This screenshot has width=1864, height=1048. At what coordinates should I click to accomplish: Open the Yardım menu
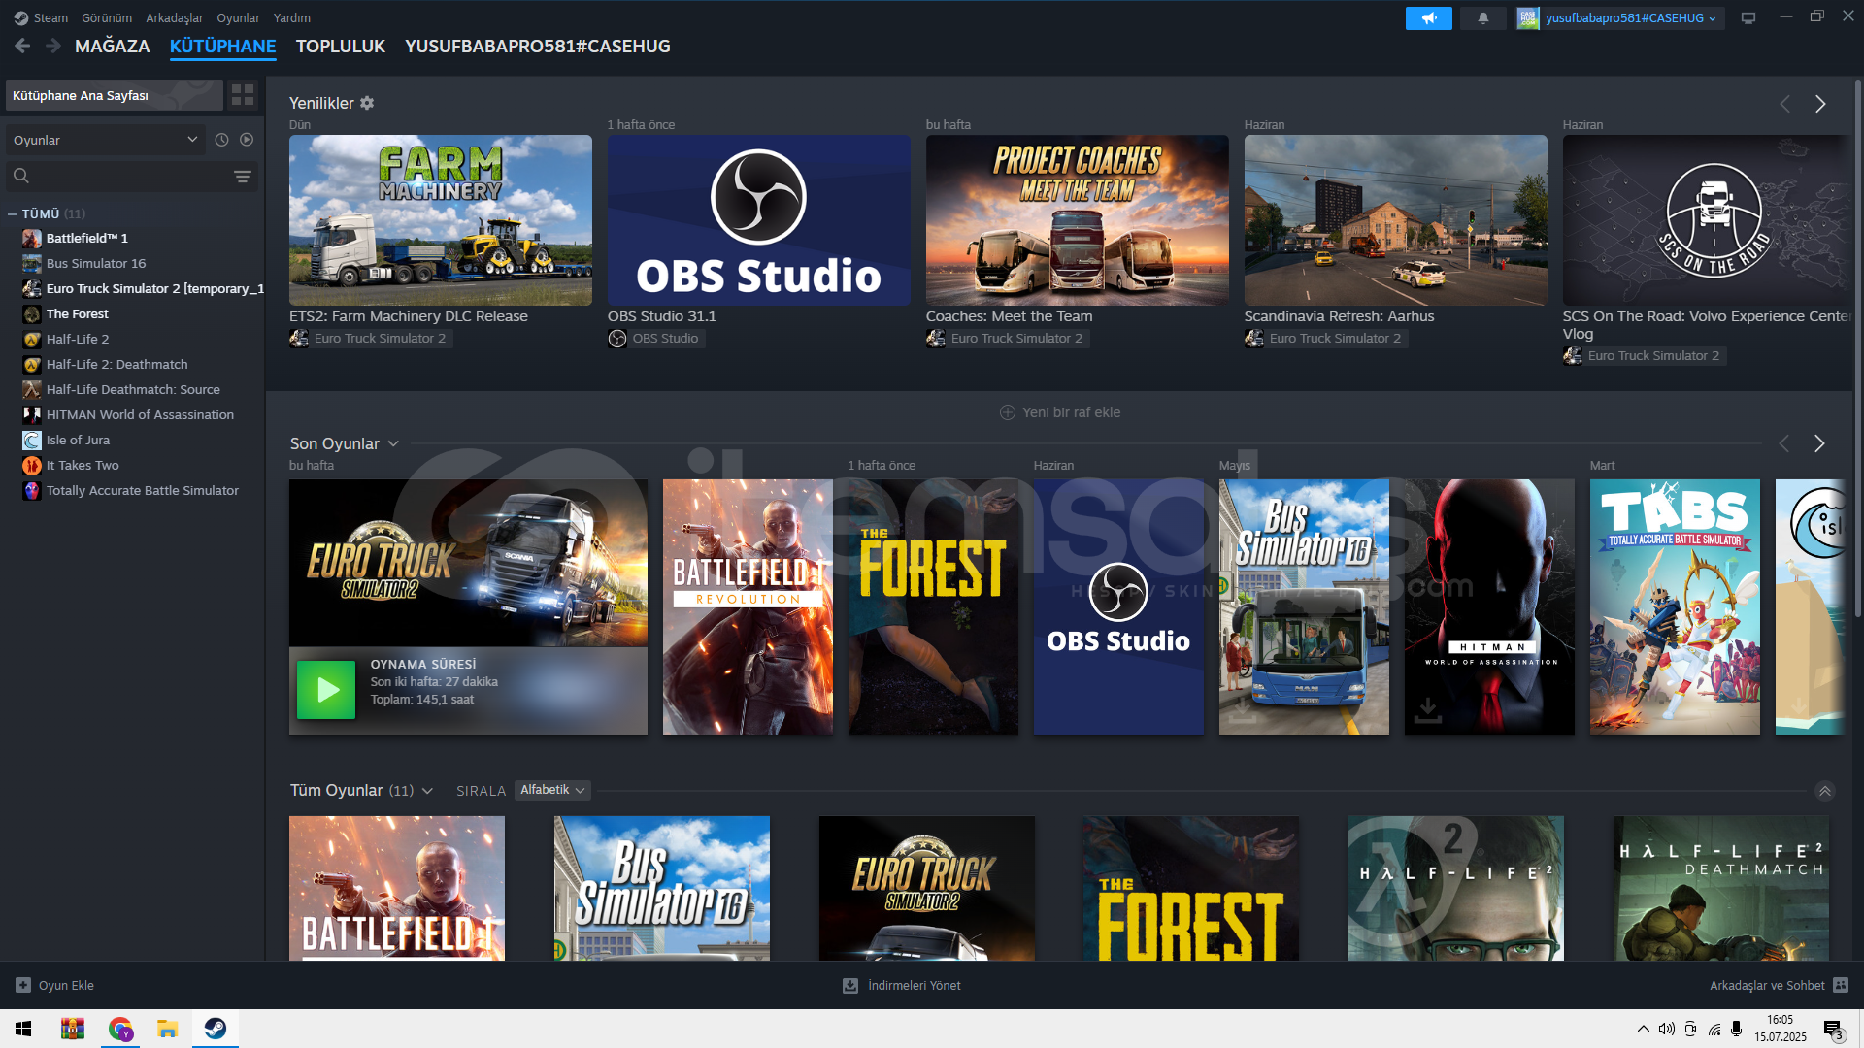tap(292, 17)
